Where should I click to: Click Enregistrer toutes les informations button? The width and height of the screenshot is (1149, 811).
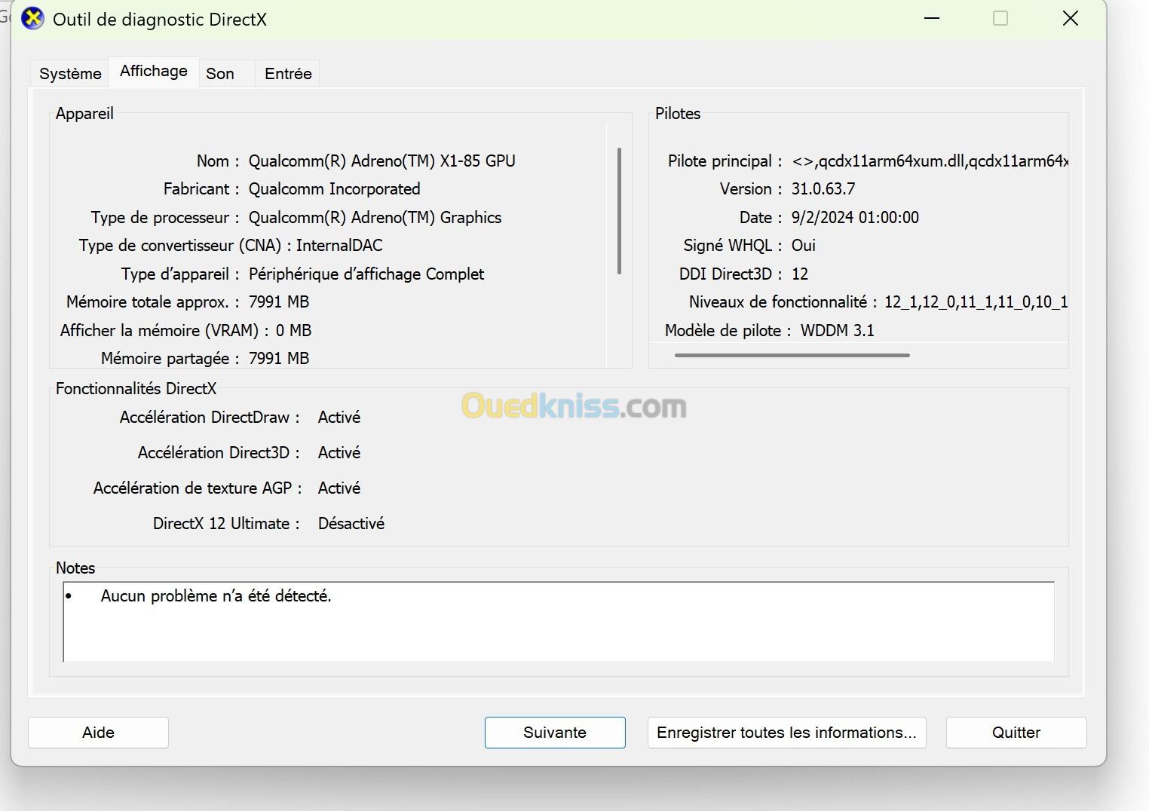pyautogui.click(x=786, y=733)
